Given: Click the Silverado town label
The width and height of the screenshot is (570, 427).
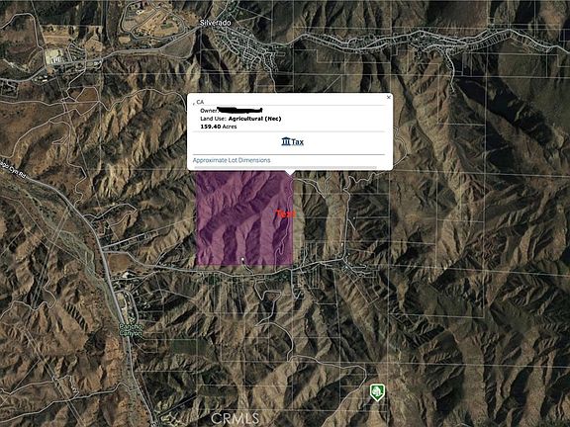Looking at the screenshot, I should click(x=215, y=23).
